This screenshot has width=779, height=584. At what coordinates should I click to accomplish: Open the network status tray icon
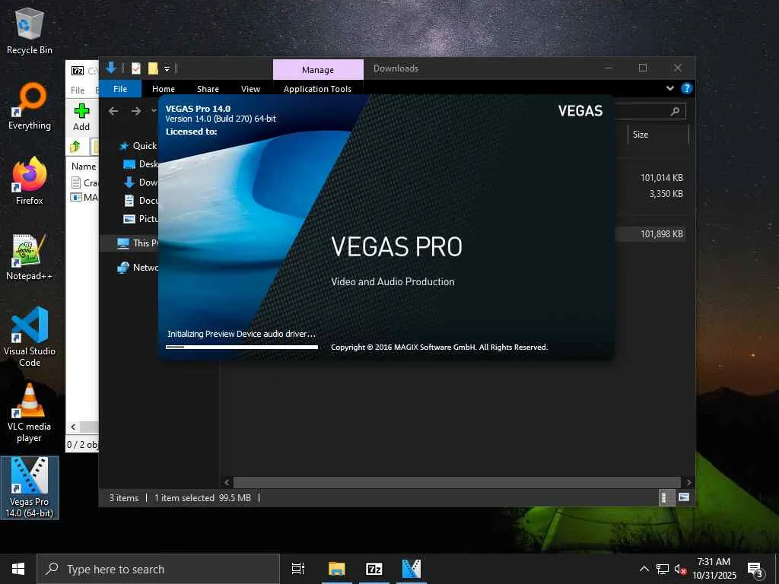(x=663, y=569)
